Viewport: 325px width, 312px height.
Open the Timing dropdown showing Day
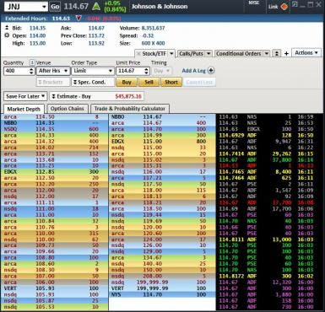tap(161, 71)
